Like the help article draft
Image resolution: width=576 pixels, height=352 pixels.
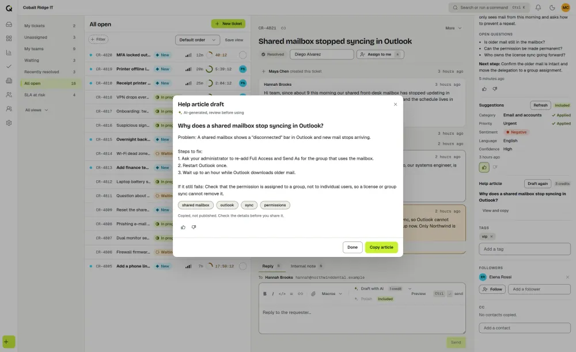[183, 227]
